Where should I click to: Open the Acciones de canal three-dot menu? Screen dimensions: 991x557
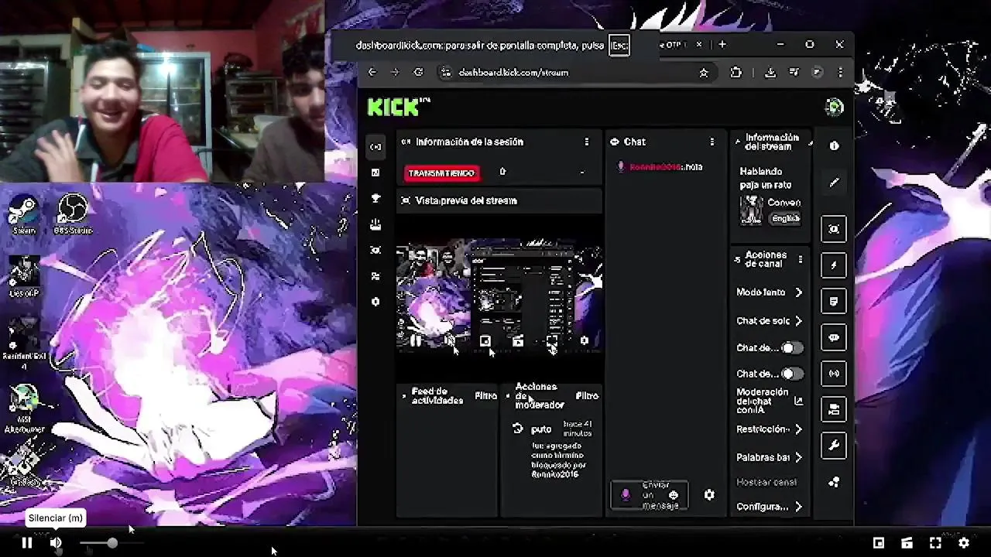[801, 260]
